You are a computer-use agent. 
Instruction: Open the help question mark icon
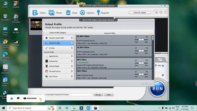click(x=166, y=12)
